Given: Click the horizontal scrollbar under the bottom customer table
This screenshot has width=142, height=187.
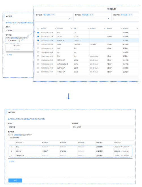Looking at the screenshot, I should click(x=70, y=158).
